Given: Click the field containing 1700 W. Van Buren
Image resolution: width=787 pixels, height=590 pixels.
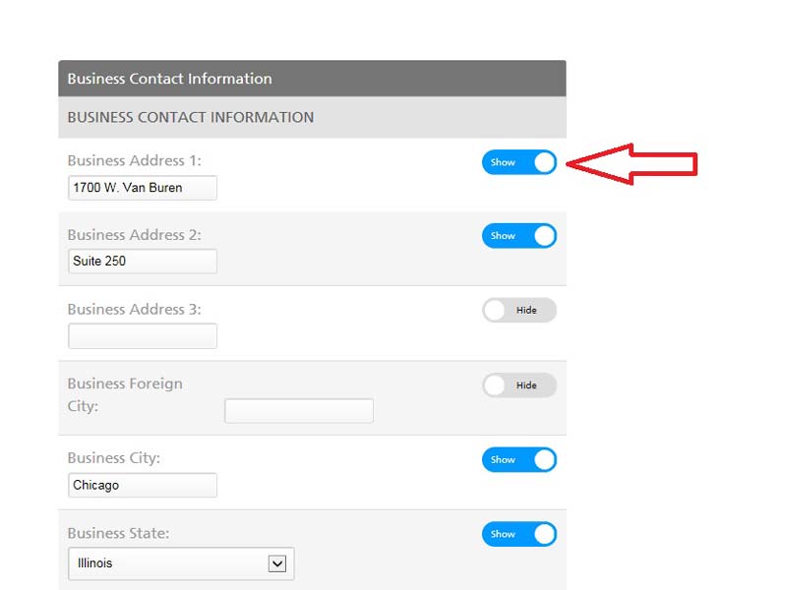Looking at the screenshot, I should 142,188.
